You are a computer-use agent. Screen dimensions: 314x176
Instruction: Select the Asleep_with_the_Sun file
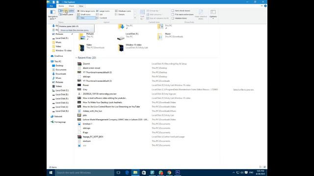92,111
